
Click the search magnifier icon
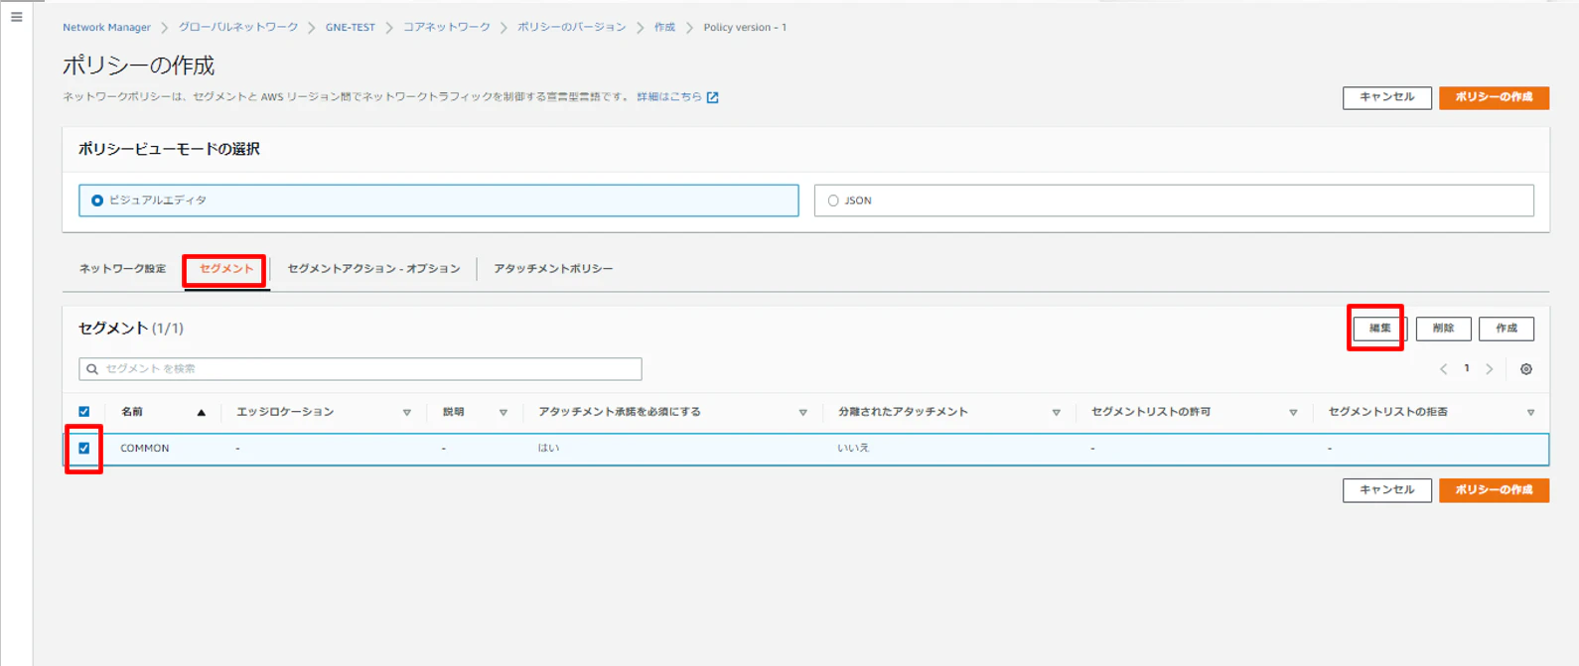(x=92, y=369)
